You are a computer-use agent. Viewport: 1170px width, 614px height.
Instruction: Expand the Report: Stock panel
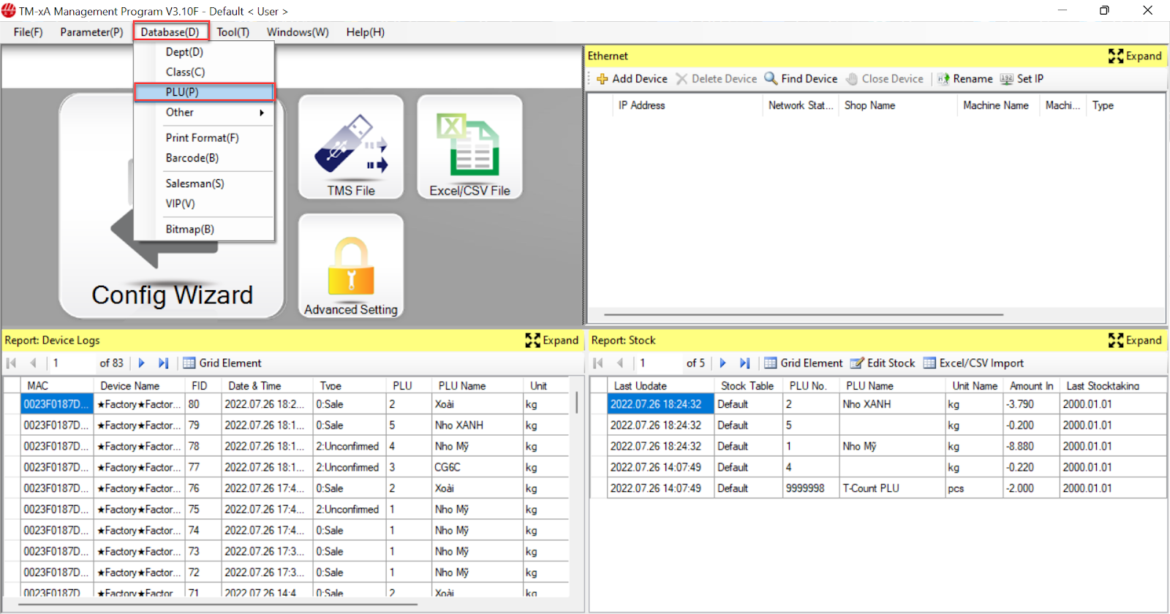(1135, 341)
